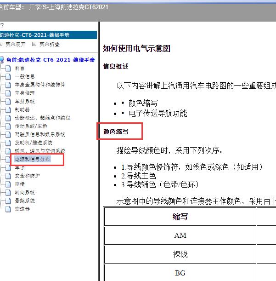276x281 pixels.
Task: Click the page icon beside 安全和防护
Action: click(x=8, y=176)
